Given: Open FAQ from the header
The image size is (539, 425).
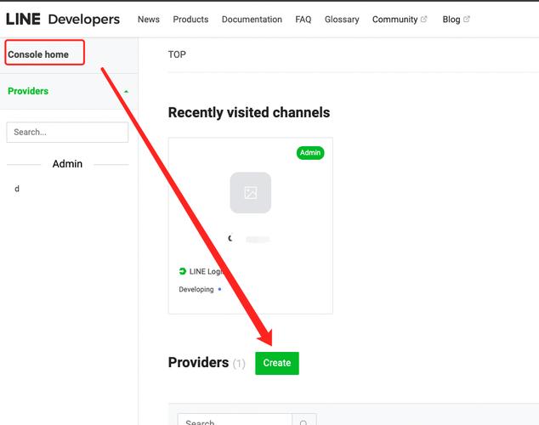Looking at the screenshot, I should pos(304,20).
